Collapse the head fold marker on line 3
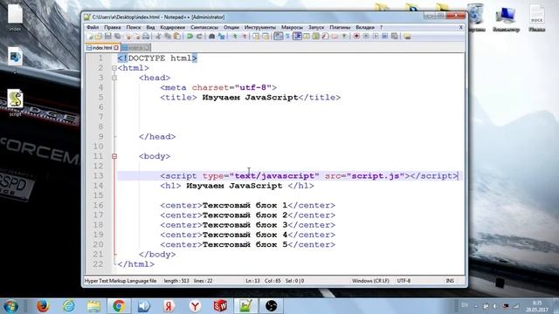The image size is (559, 314). (x=114, y=78)
